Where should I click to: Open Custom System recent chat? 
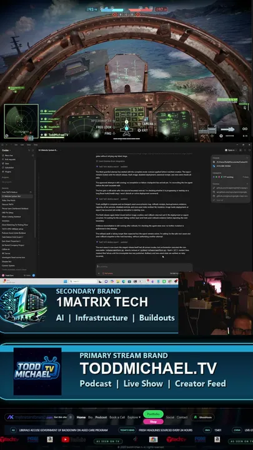coord(9,266)
